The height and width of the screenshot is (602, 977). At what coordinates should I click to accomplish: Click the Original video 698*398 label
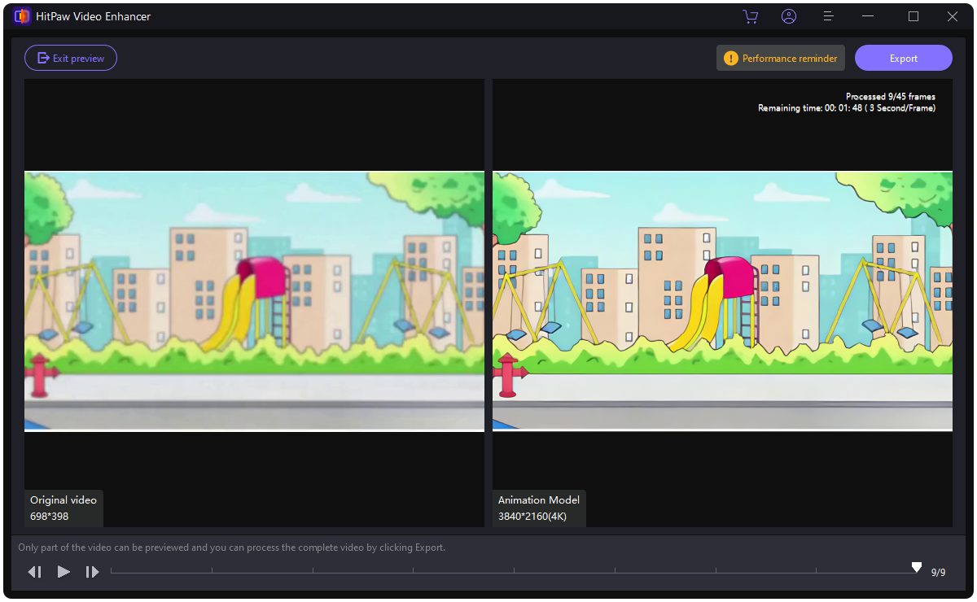pyautogui.click(x=64, y=508)
